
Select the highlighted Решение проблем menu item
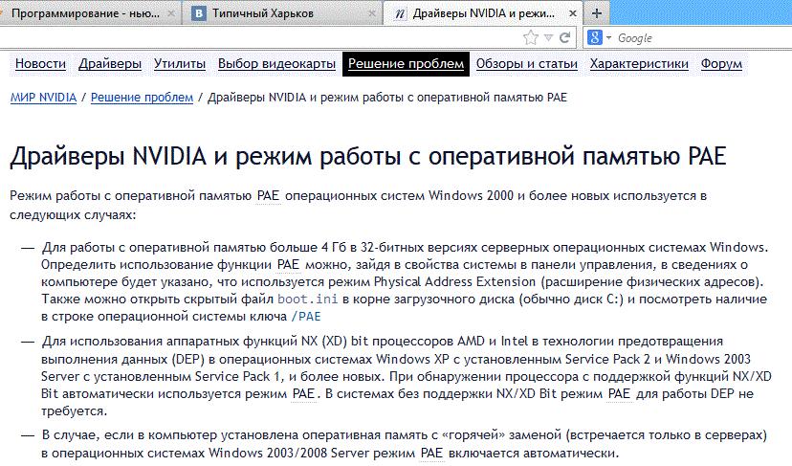[x=406, y=64]
